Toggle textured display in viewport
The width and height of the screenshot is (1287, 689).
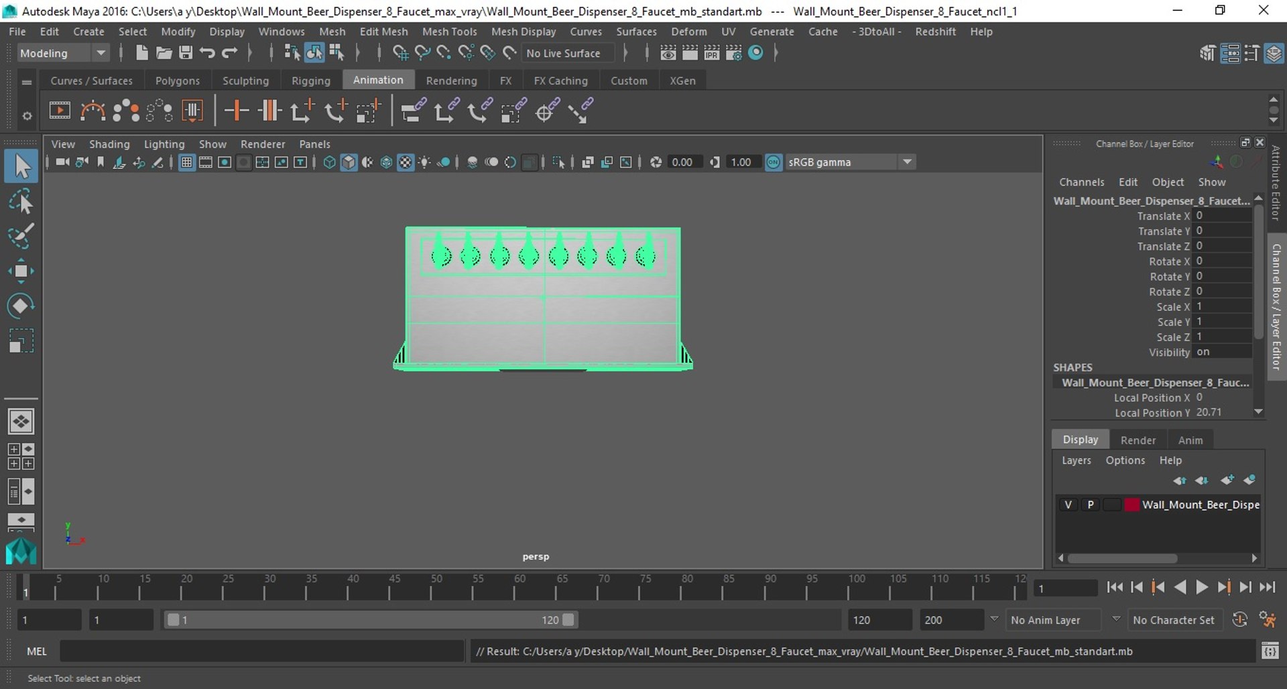[x=406, y=162]
